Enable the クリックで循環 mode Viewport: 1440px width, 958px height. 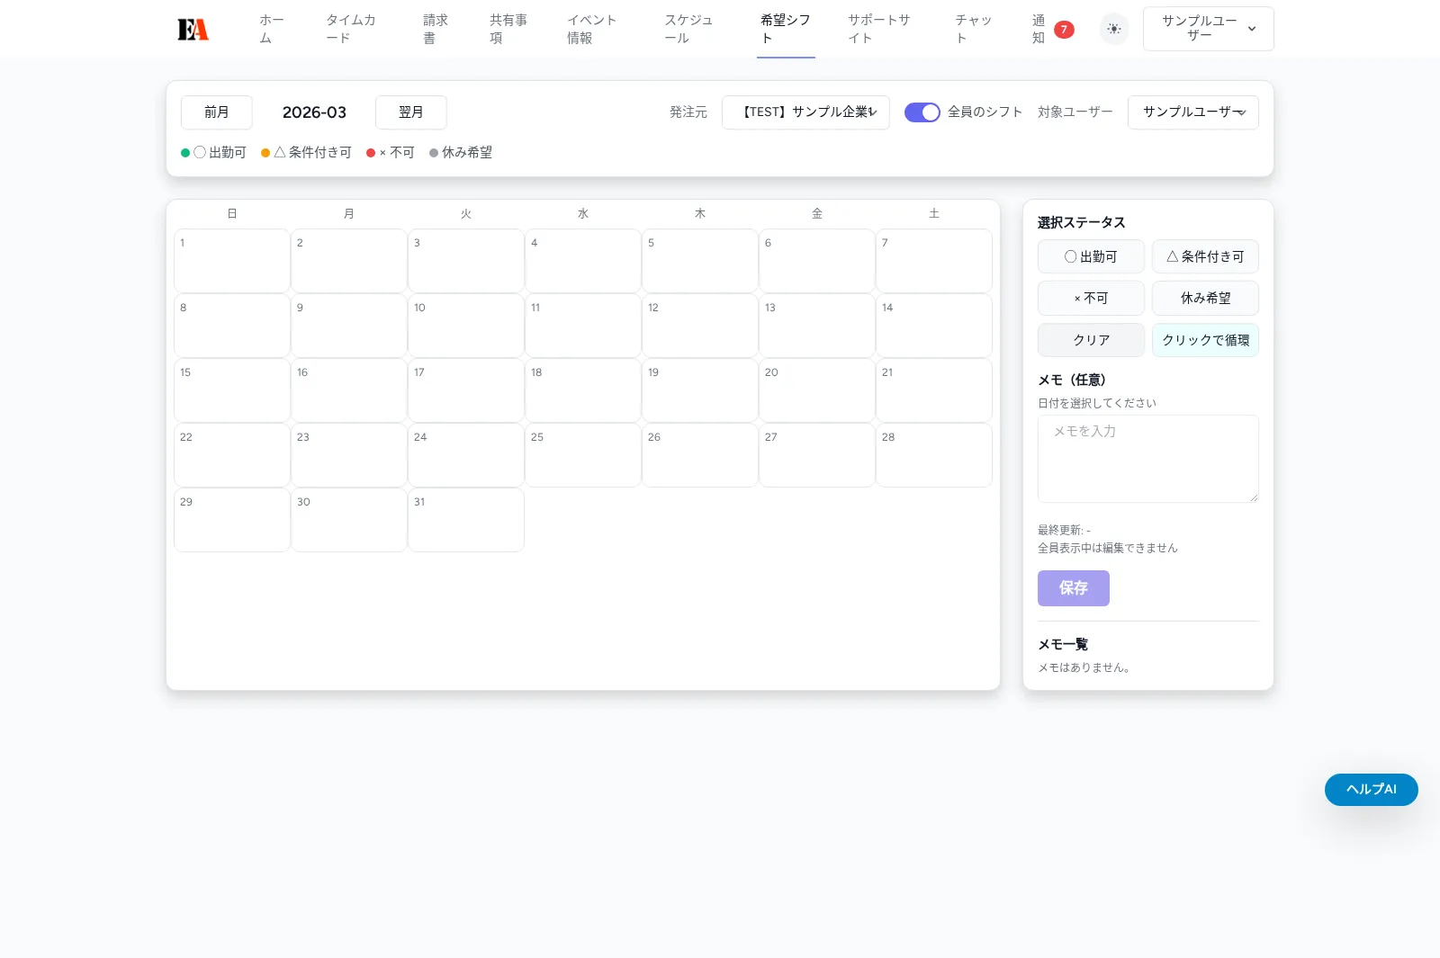click(x=1205, y=340)
